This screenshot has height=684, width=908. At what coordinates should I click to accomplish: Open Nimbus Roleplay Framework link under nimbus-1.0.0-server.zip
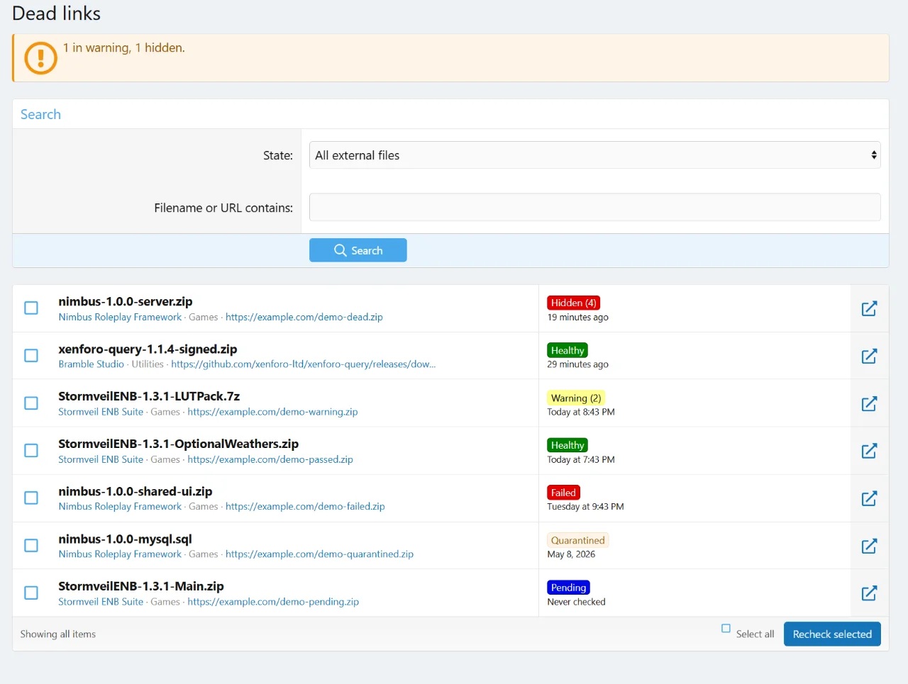120,317
